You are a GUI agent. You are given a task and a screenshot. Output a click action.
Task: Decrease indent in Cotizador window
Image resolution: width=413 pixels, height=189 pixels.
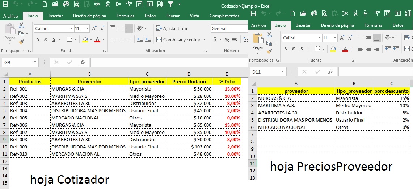click(x=140, y=39)
